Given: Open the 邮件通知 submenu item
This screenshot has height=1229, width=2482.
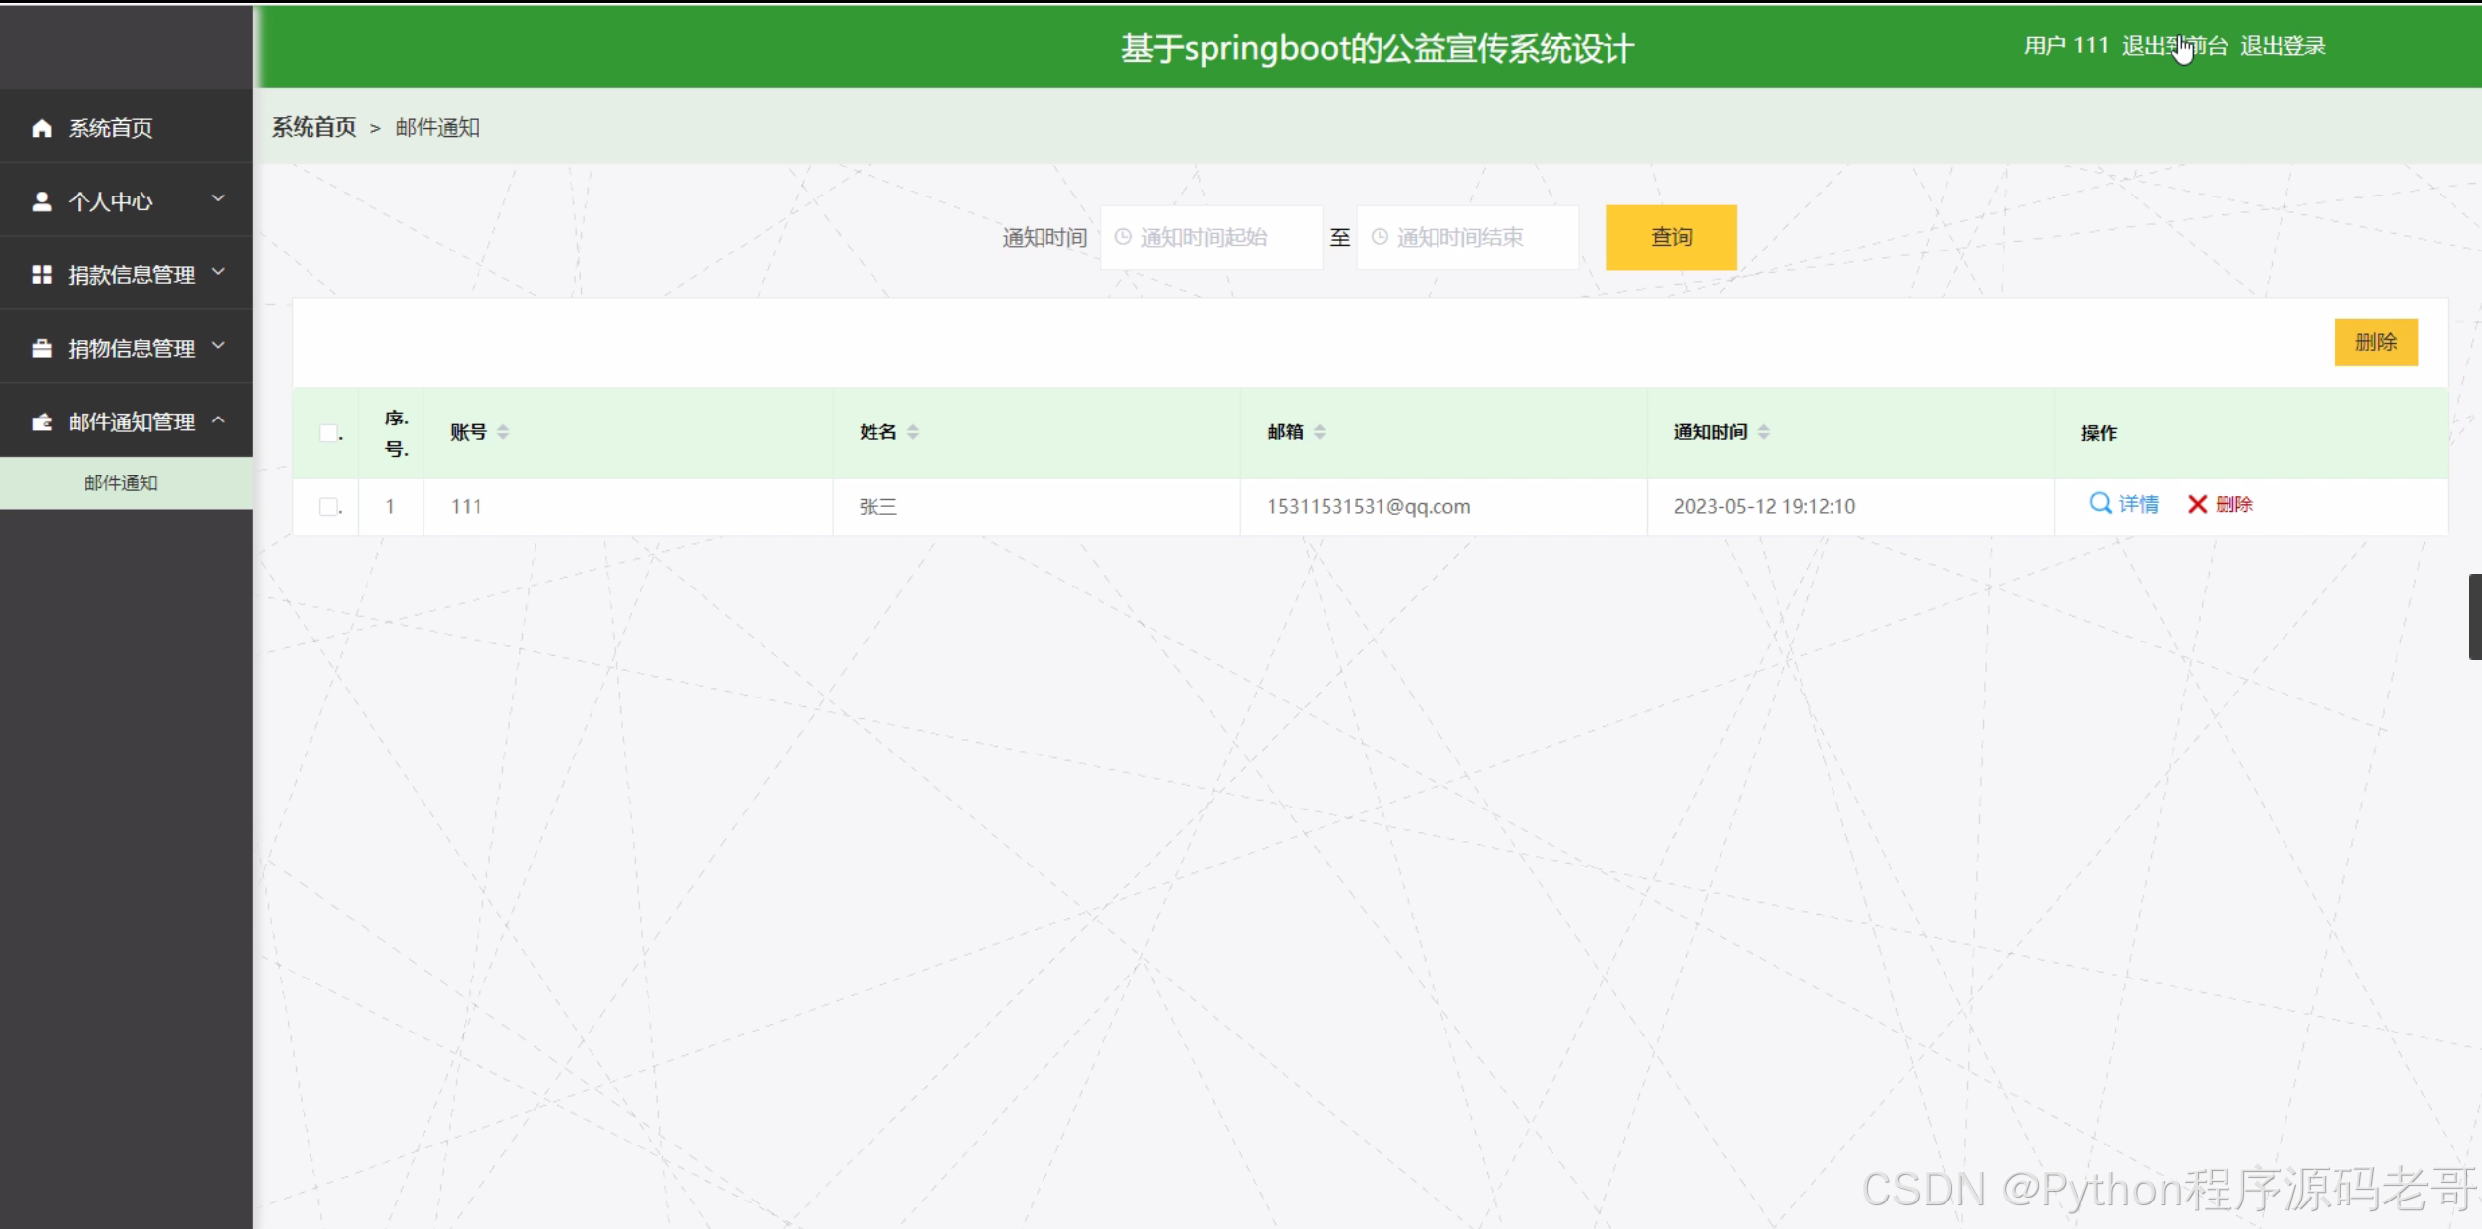Looking at the screenshot, I should point(121,483).
